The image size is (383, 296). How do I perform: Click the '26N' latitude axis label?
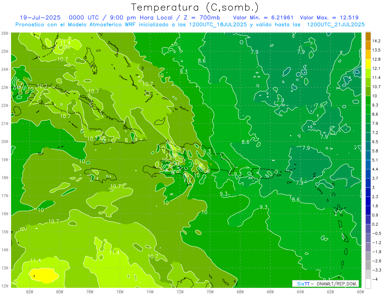(x=5, y=33)
